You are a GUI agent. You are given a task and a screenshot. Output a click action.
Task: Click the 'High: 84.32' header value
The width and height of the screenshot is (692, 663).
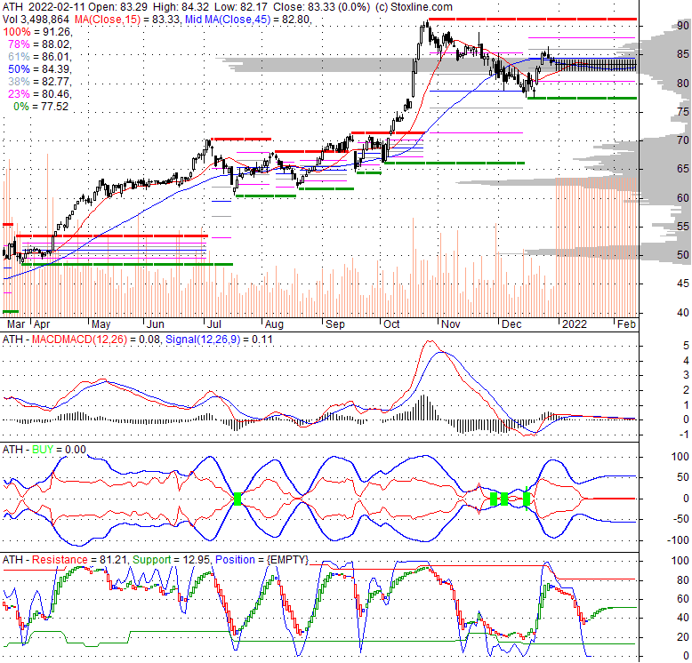click(x=181, y=7)
